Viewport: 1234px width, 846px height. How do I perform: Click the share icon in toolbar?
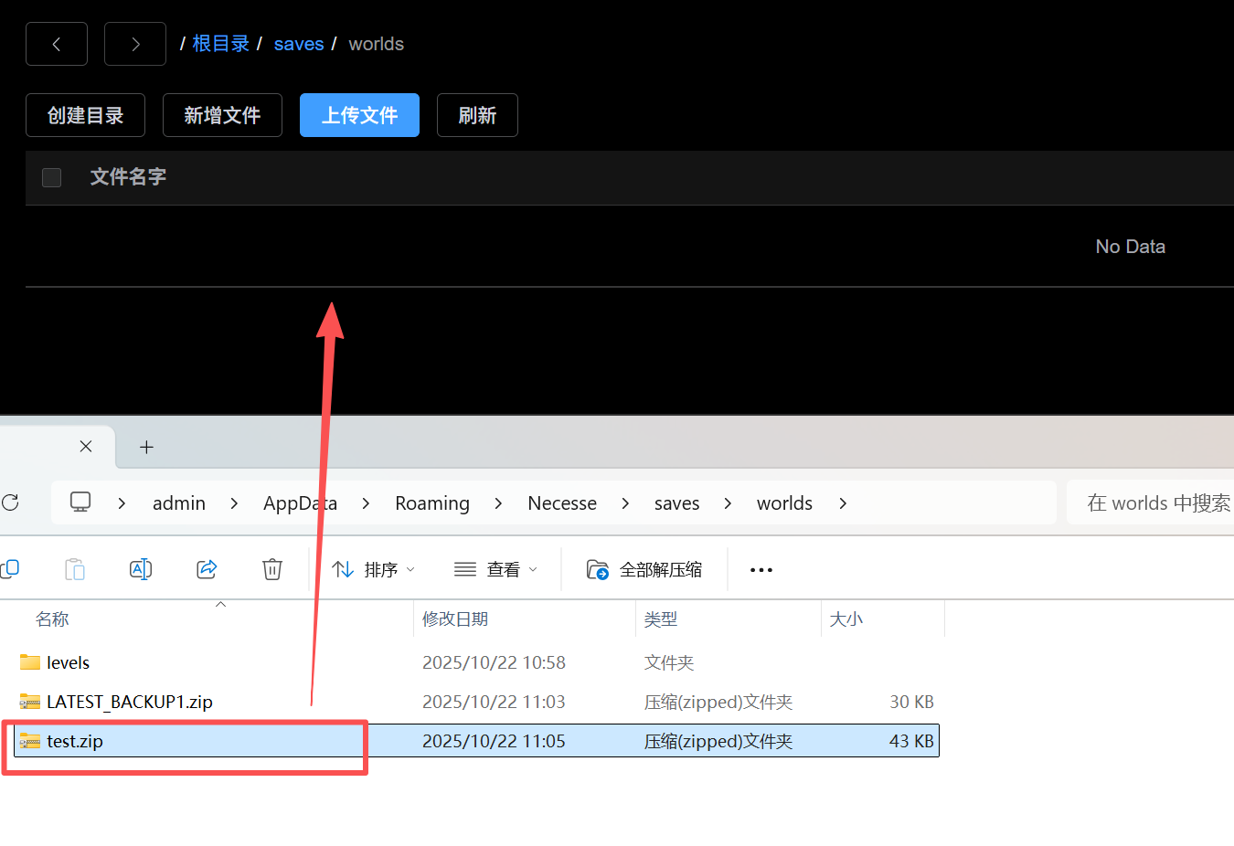[x=207, y=569]
